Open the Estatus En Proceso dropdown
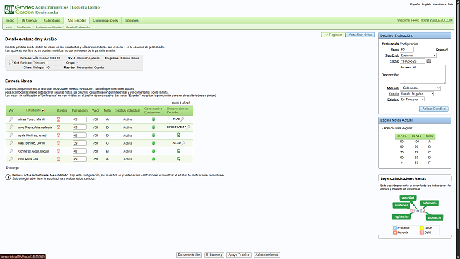The height and width of the screenshot is (259, 460). [x=413, y=99]
